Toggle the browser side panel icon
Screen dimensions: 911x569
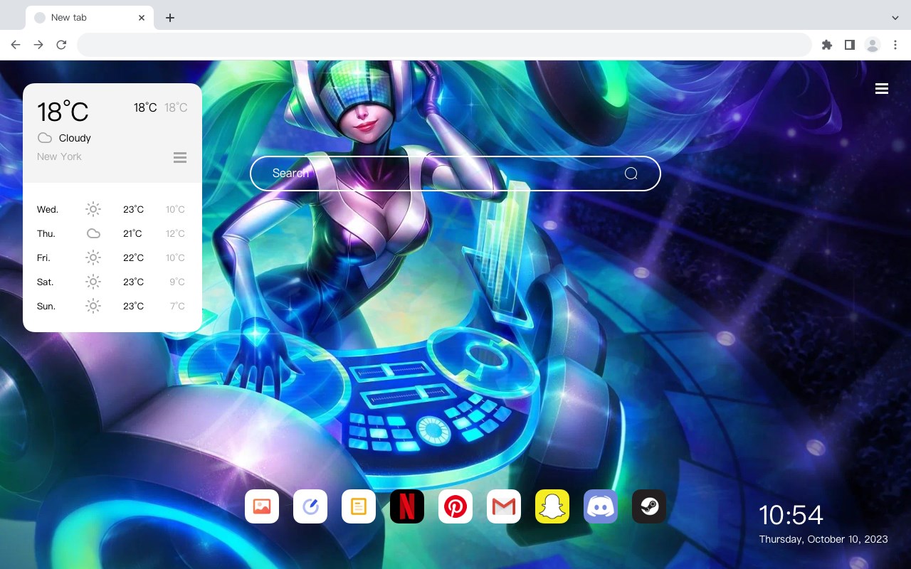point(849,45)
